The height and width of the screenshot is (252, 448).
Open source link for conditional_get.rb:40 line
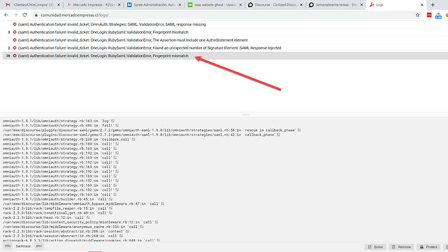pyautogui.click(x=111, y=213)
